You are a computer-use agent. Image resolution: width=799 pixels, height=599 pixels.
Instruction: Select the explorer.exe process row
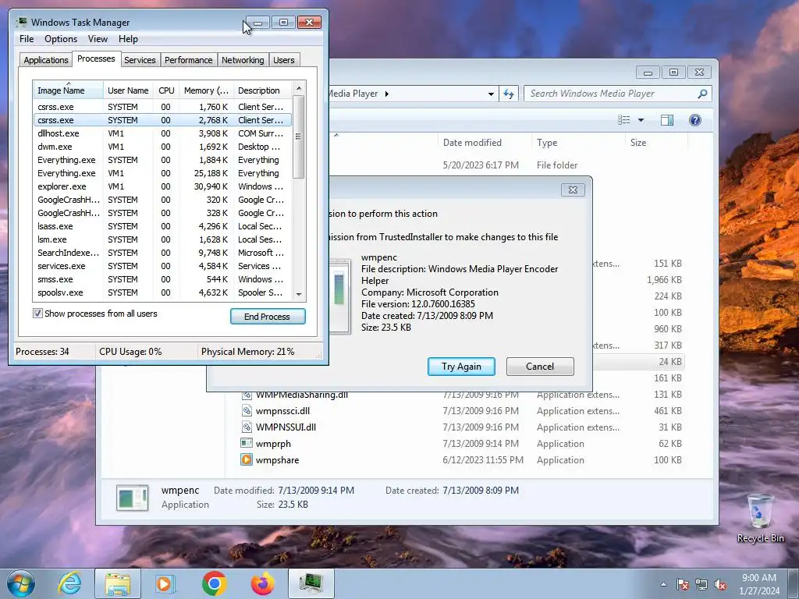tap(162, 186)
